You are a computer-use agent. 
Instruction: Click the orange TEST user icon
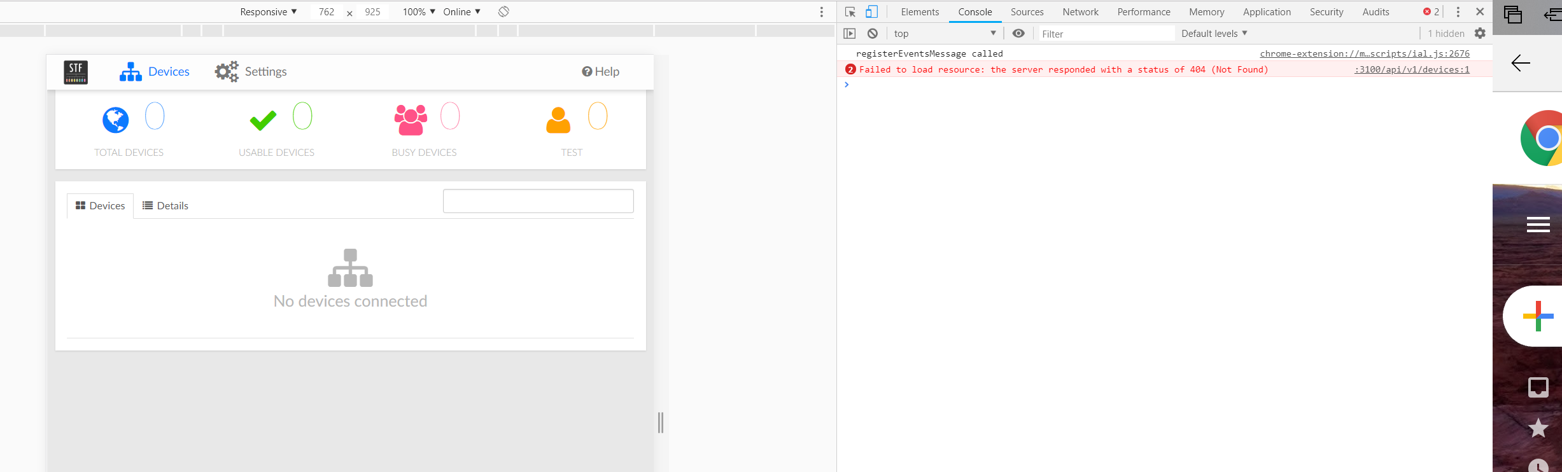(558, 120)
